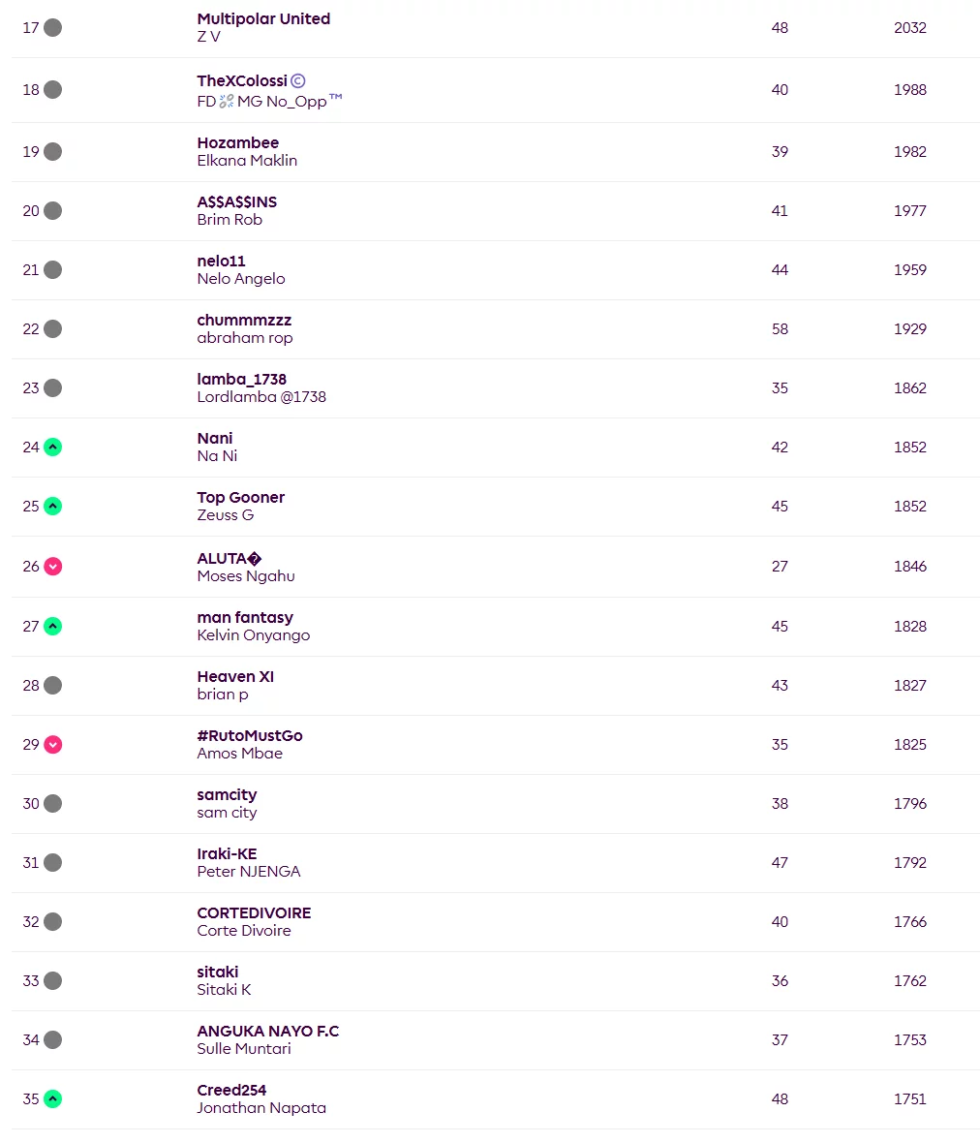View chummmzzz team by abraham rop

244,321
